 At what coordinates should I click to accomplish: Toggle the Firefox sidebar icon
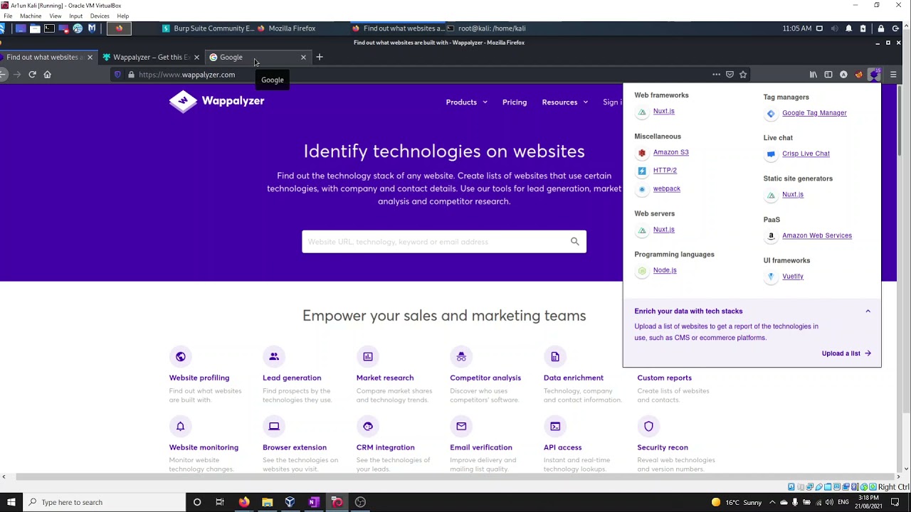(x=828, y=75)
